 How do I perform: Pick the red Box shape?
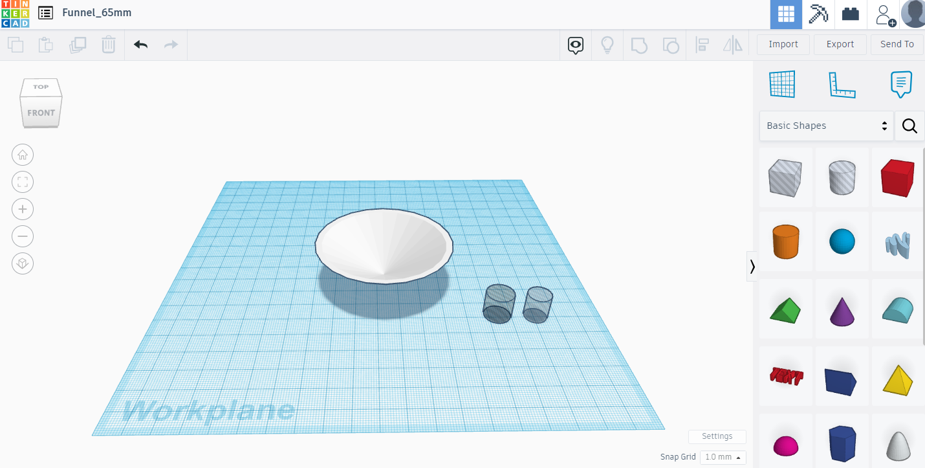[x=898, y=177]
